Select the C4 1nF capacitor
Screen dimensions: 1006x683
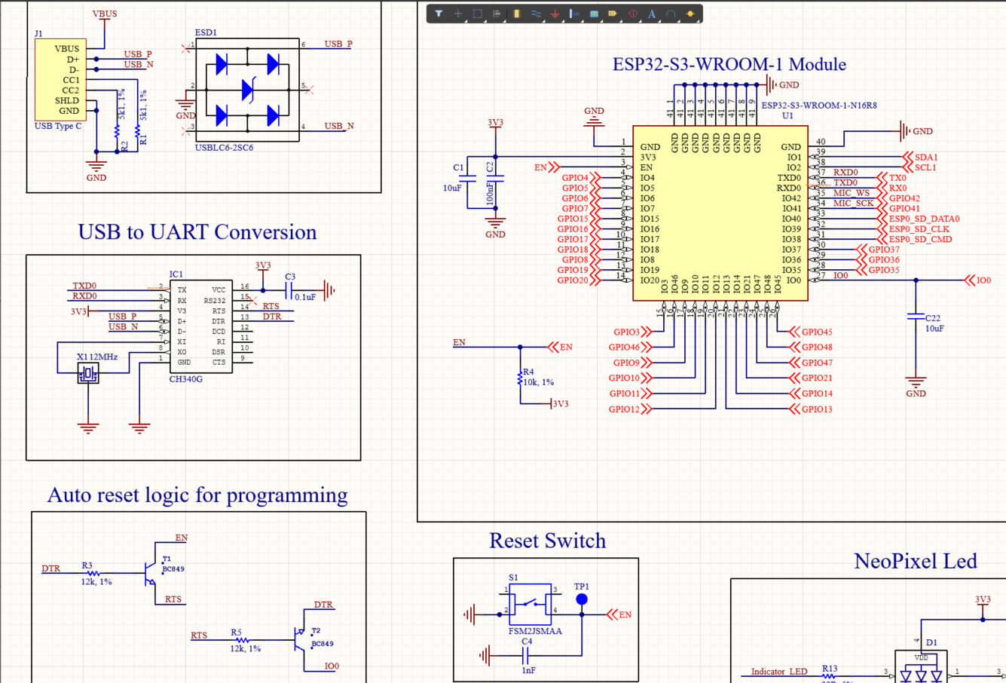[527, 656]
